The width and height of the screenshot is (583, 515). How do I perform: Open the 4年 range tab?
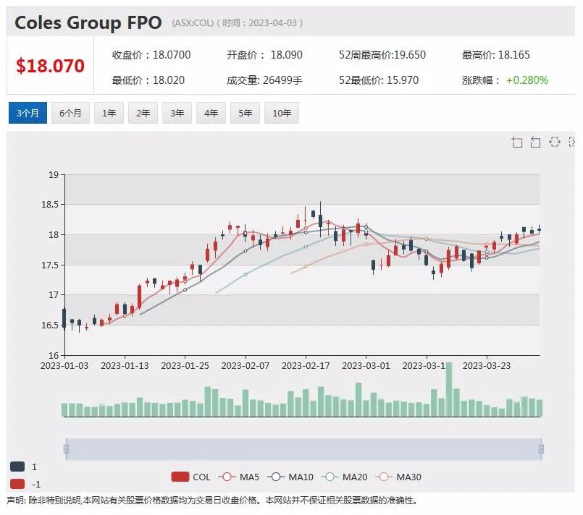(x=211, y=113)
